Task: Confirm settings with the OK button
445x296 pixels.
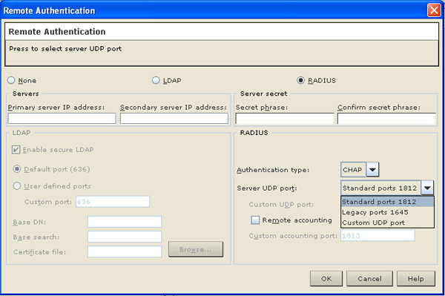Action: point(326,279)
